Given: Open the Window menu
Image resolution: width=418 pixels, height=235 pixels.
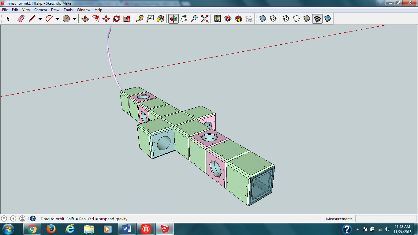Looking at the screenshot, I should [x=83, y=10].
